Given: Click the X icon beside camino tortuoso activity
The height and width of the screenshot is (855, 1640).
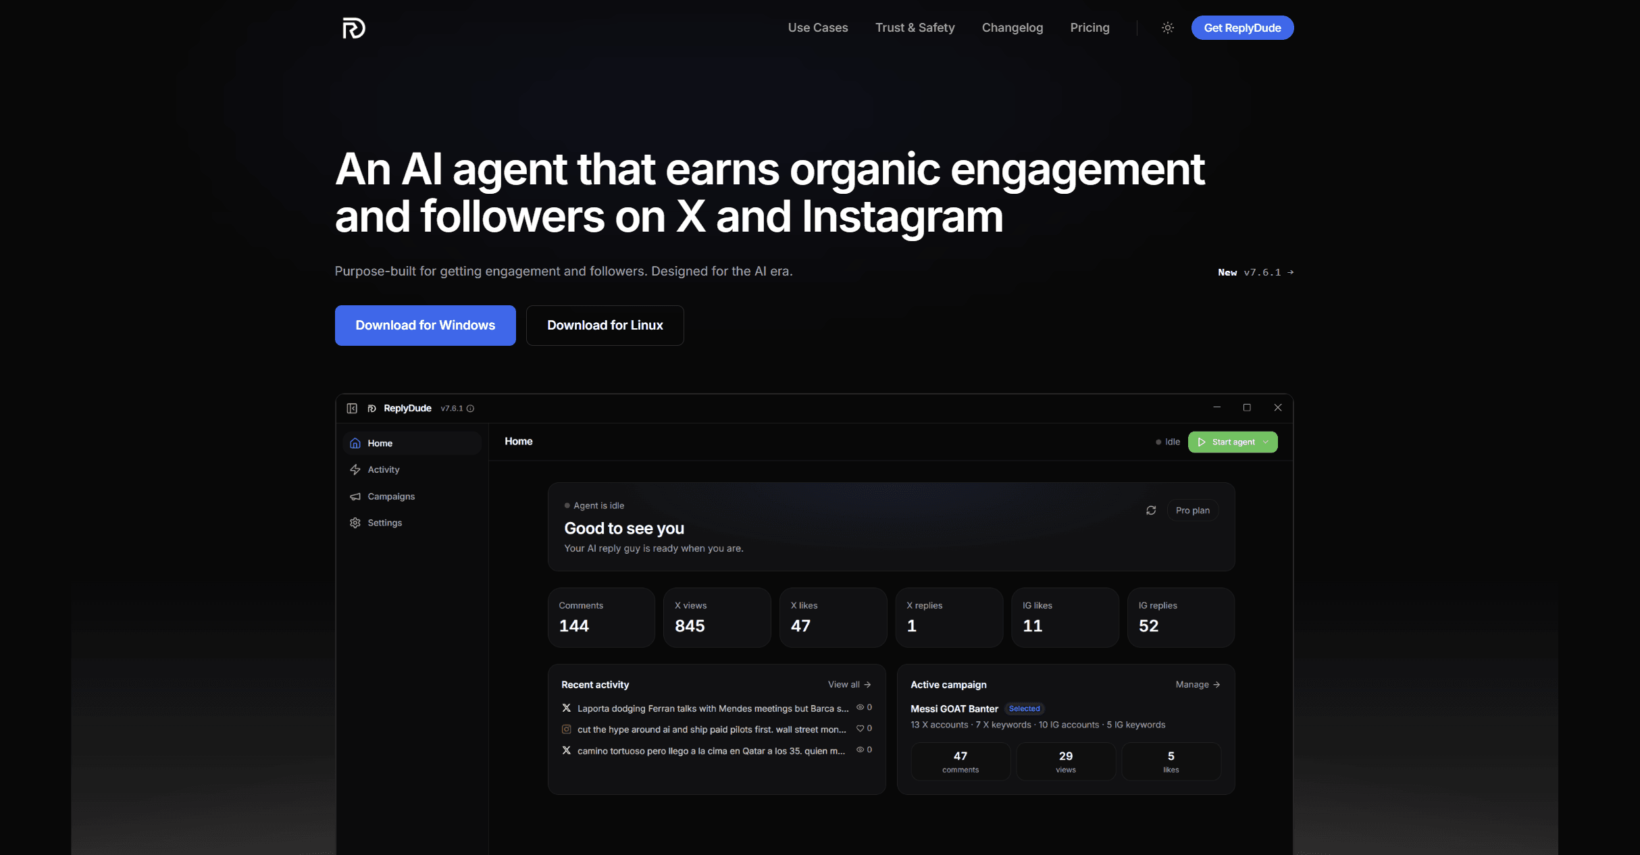Looking at the screenshot, I should tap(566, 750).
